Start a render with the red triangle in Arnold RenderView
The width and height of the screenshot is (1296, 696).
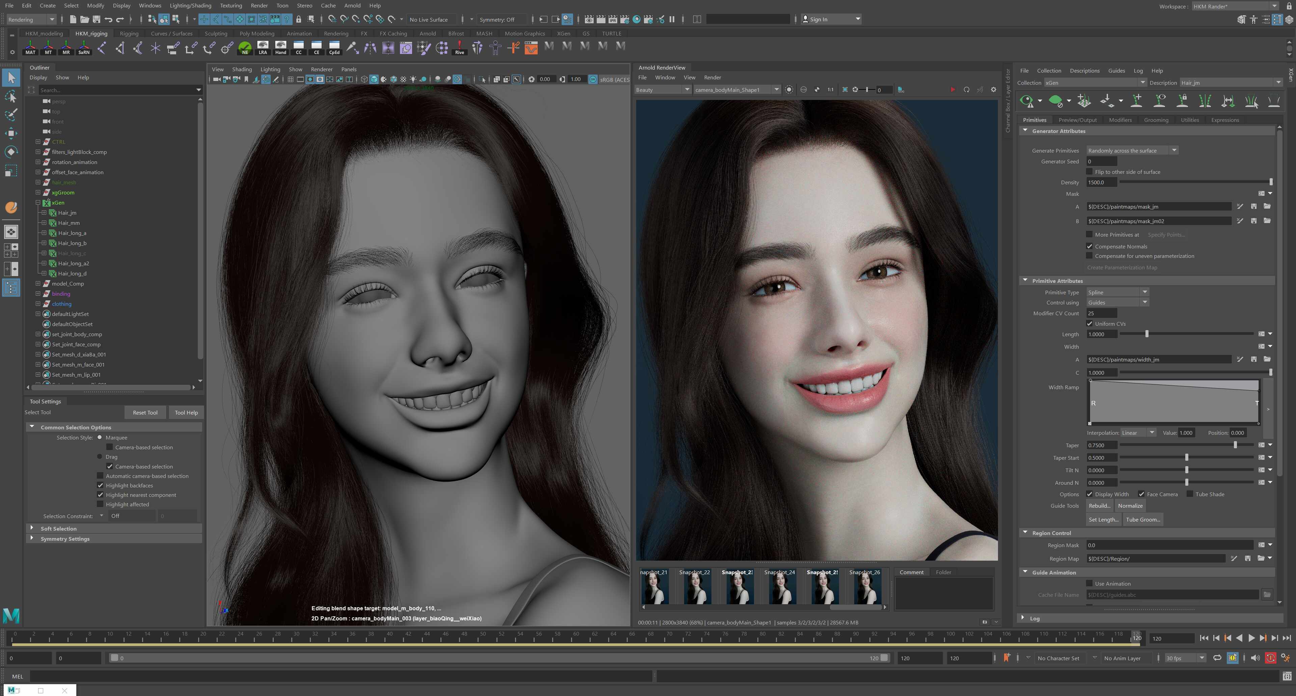click(x=953, y=89)
